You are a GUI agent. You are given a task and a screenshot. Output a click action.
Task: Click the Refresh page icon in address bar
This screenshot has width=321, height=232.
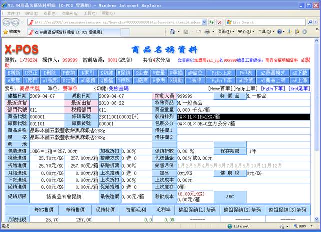pyautogui.click(x=212, y=22)
